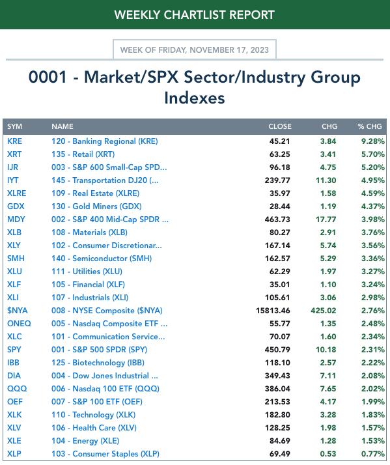Viewport: 390px width, 465px height.
Task: Open 001 - S&P 500 SPDR (SPY)
Action: click(100, 350)
